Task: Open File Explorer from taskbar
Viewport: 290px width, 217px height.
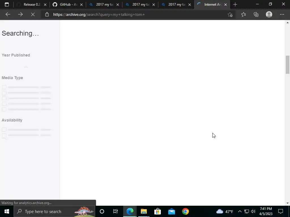Action: (x=144, y=211)
